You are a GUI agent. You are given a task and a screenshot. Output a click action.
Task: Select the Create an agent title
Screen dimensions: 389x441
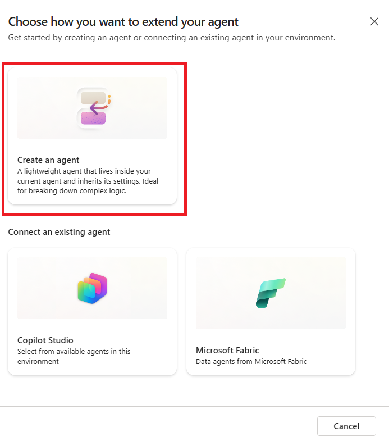pos(48,160)
